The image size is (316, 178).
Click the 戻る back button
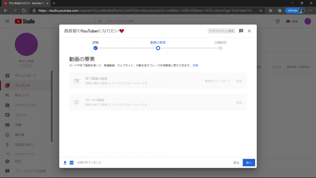[236, 163]
